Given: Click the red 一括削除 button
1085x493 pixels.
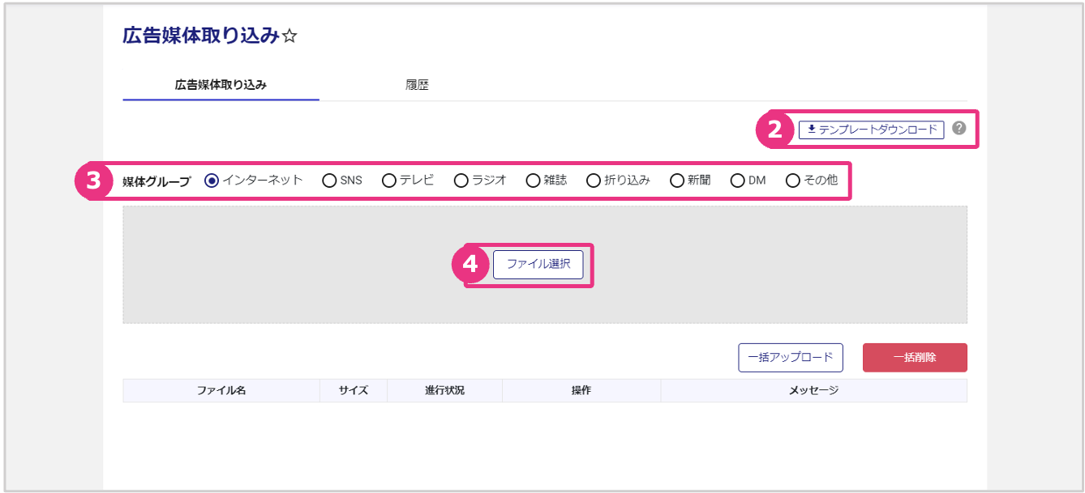Looking at the screenshot, I should [x=914, y=357].
